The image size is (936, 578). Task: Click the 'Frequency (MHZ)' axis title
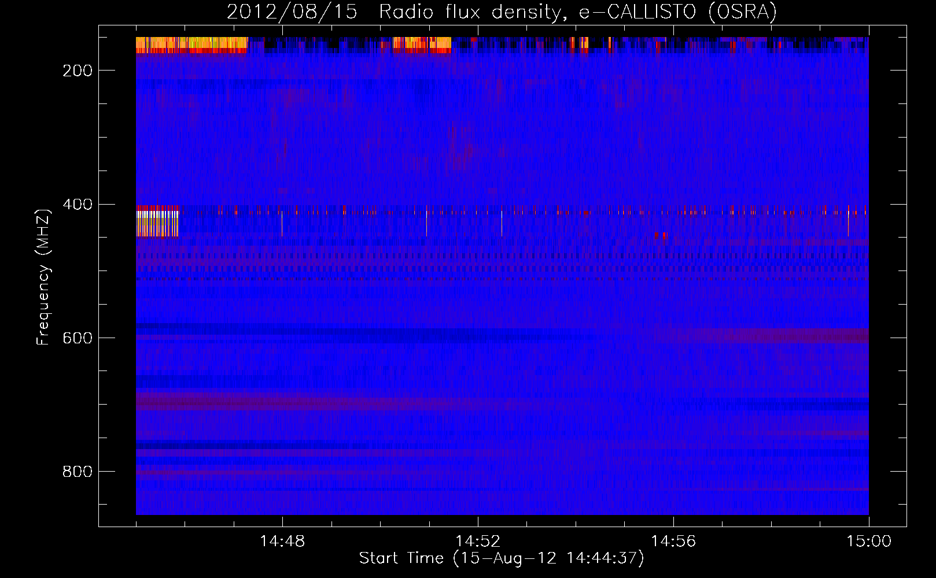point(43,277)
